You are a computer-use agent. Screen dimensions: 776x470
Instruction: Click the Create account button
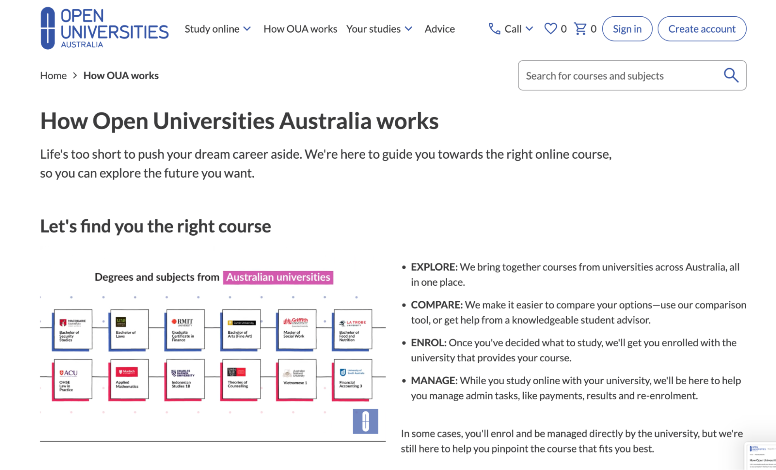(x=701, y=29)
